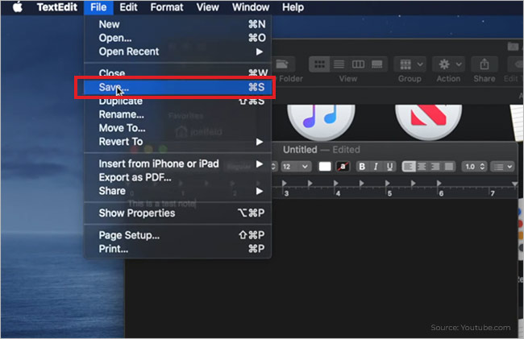The height and width of the screenshot is (339, 524).
Task: Choose Rename... from the File menu
Action: (x=178, y=114)
